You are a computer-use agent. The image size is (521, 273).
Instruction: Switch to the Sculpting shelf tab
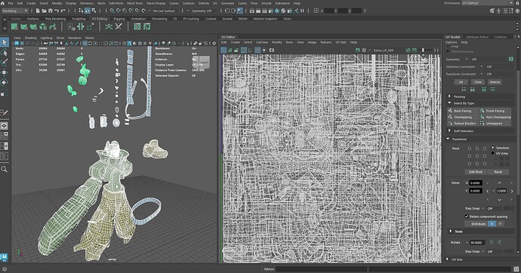click(x=79, y=19)
